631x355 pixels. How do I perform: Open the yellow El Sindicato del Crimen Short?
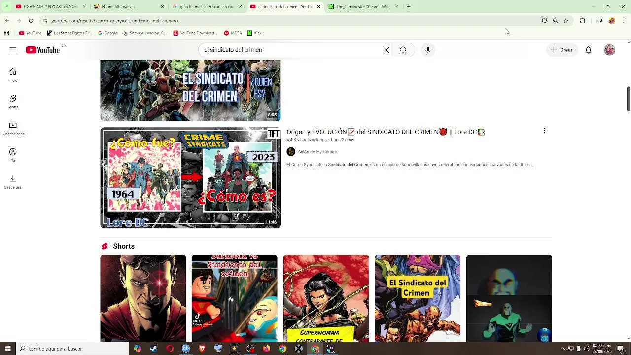(418, 298)
